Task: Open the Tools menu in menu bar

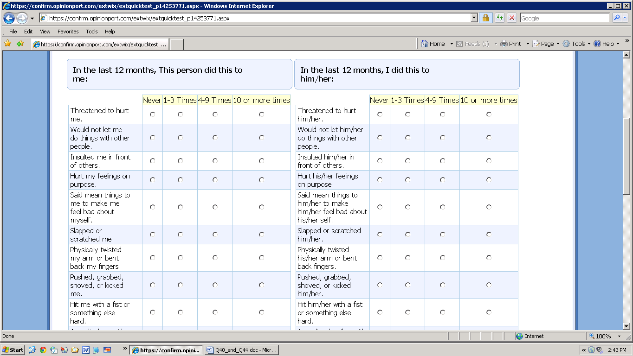Action: point(92,32)
